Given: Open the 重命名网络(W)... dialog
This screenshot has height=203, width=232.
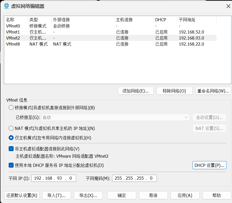Looking at the screenshot, I should coord(213,91).
